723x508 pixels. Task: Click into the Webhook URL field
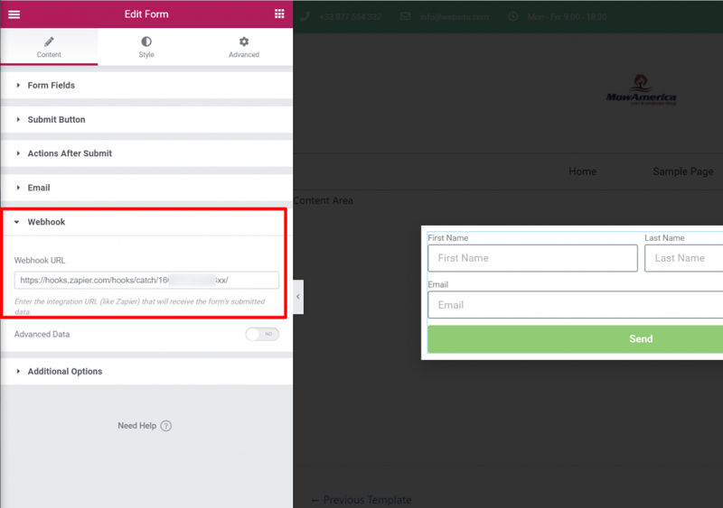146,280
